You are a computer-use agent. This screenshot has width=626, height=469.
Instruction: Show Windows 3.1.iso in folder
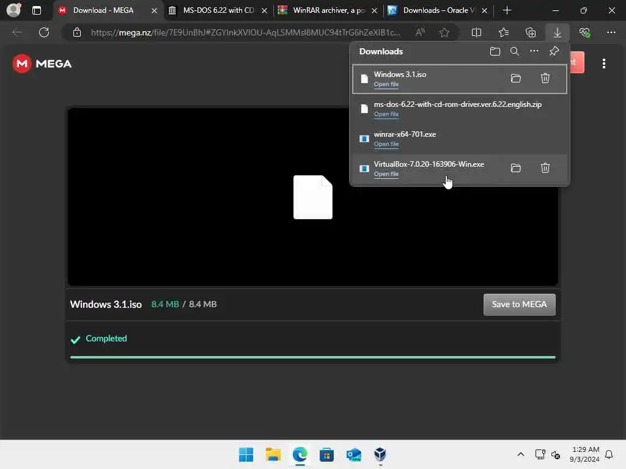tap(515, 78)
